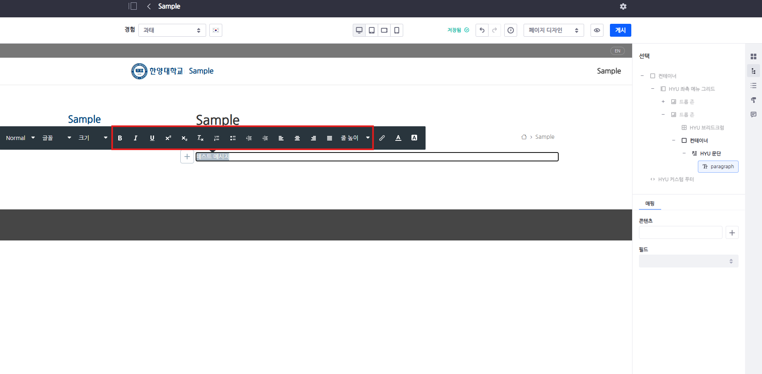Apply superscript formatting
Screen dimensions: 762x374
[168, 138]
